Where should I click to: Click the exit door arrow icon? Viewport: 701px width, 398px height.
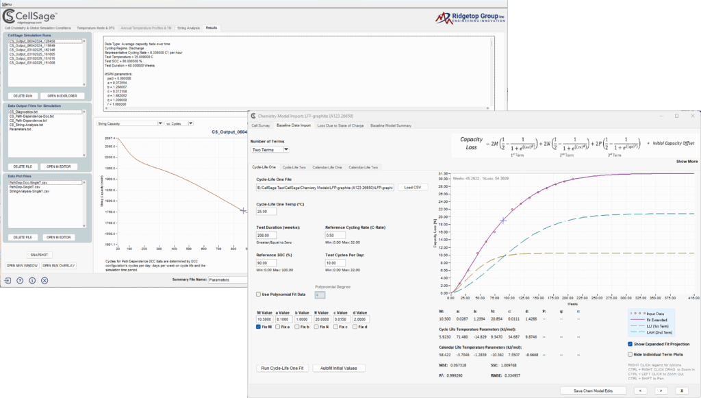tap(8, 280)
